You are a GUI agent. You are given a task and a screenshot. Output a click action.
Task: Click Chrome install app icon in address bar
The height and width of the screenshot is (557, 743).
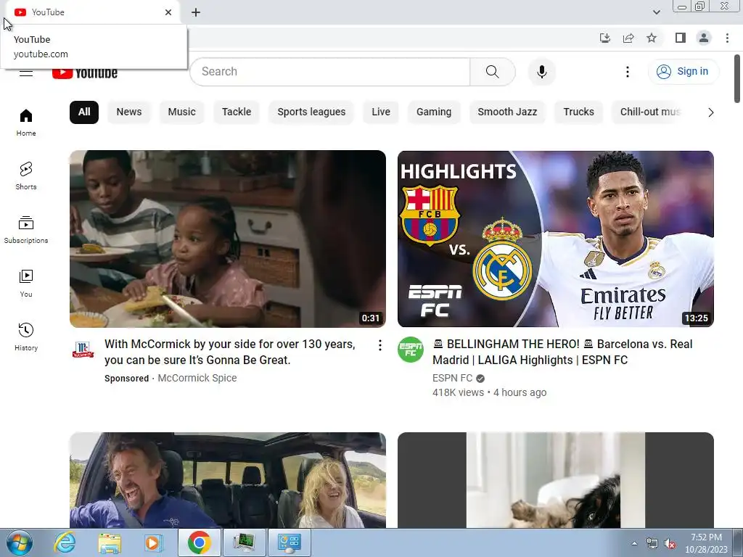tap(604, 38)
